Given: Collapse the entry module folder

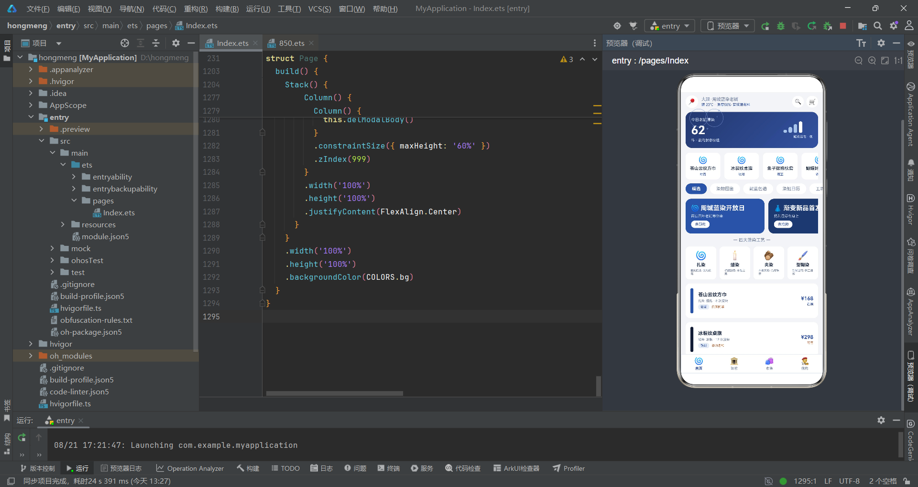Looking at the screenshot, I should coord(31,117).
